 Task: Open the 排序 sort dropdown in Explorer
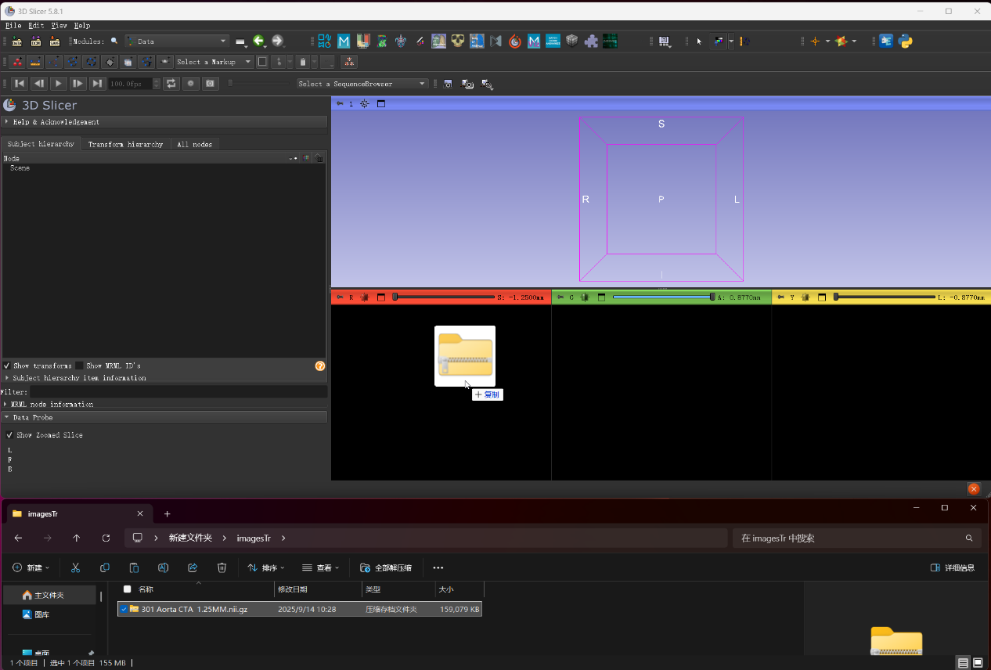(265, 567)
